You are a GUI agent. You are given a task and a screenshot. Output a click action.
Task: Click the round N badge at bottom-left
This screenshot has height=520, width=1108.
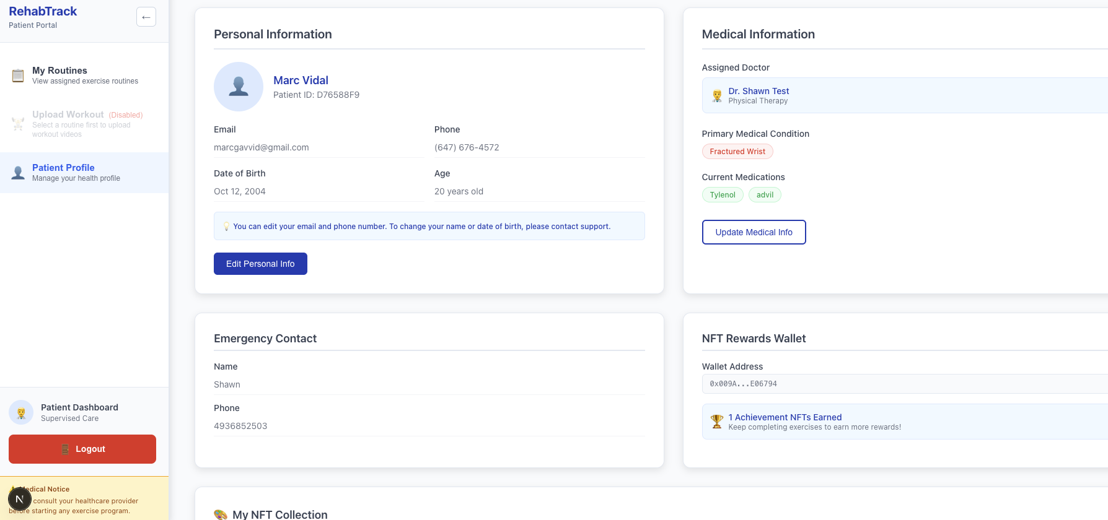pos(20,499)
